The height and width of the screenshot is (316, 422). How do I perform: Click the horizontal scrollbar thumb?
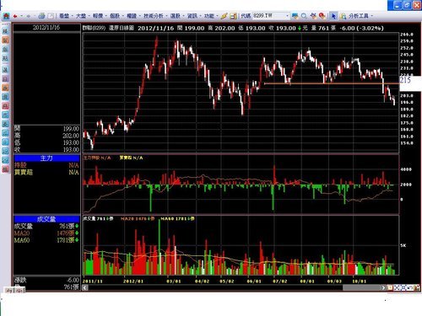[x=361, y=287]
